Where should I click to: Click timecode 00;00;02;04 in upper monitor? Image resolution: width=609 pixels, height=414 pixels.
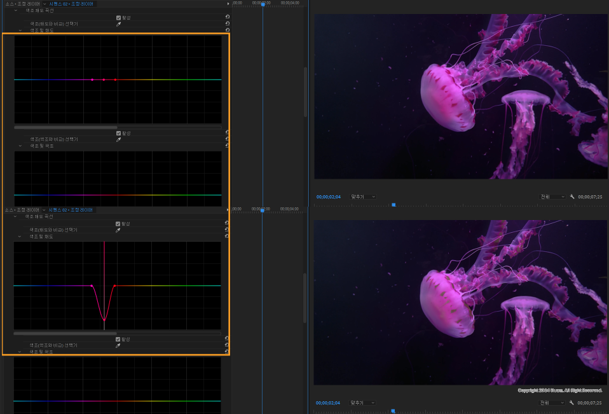pyautogui.click(x=329, y=197)
